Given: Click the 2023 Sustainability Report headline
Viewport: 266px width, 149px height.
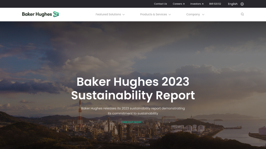Looking at the screenshot, I should click(133, 88).
